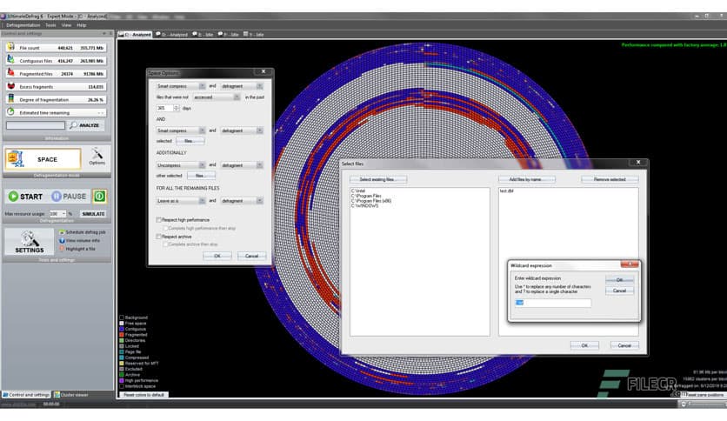The height and width of the screenshot is (421, 727).
Task: Click the Fragmented red color swatch
Action: pos(122,335)
